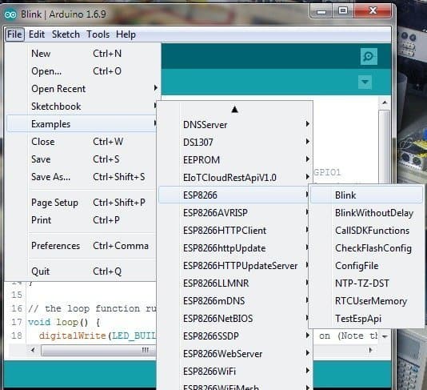This screenshot has height=390, width=427.
Task: Open the ESP8266SSDP examples entry
Action: (x=235, y=336)
